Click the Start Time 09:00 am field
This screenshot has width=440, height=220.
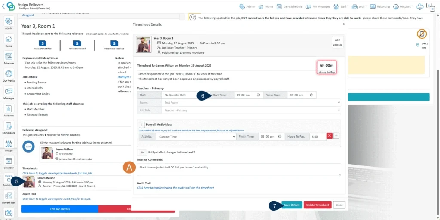click(248, 95)
